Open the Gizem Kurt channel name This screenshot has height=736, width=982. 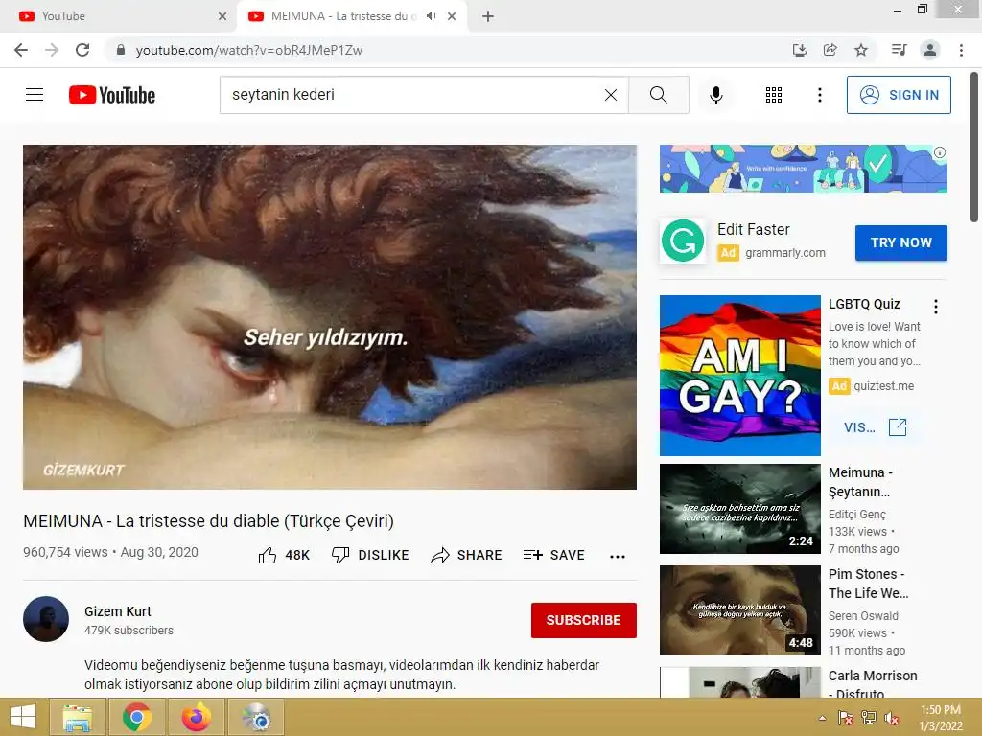click(x=118, y=611)
